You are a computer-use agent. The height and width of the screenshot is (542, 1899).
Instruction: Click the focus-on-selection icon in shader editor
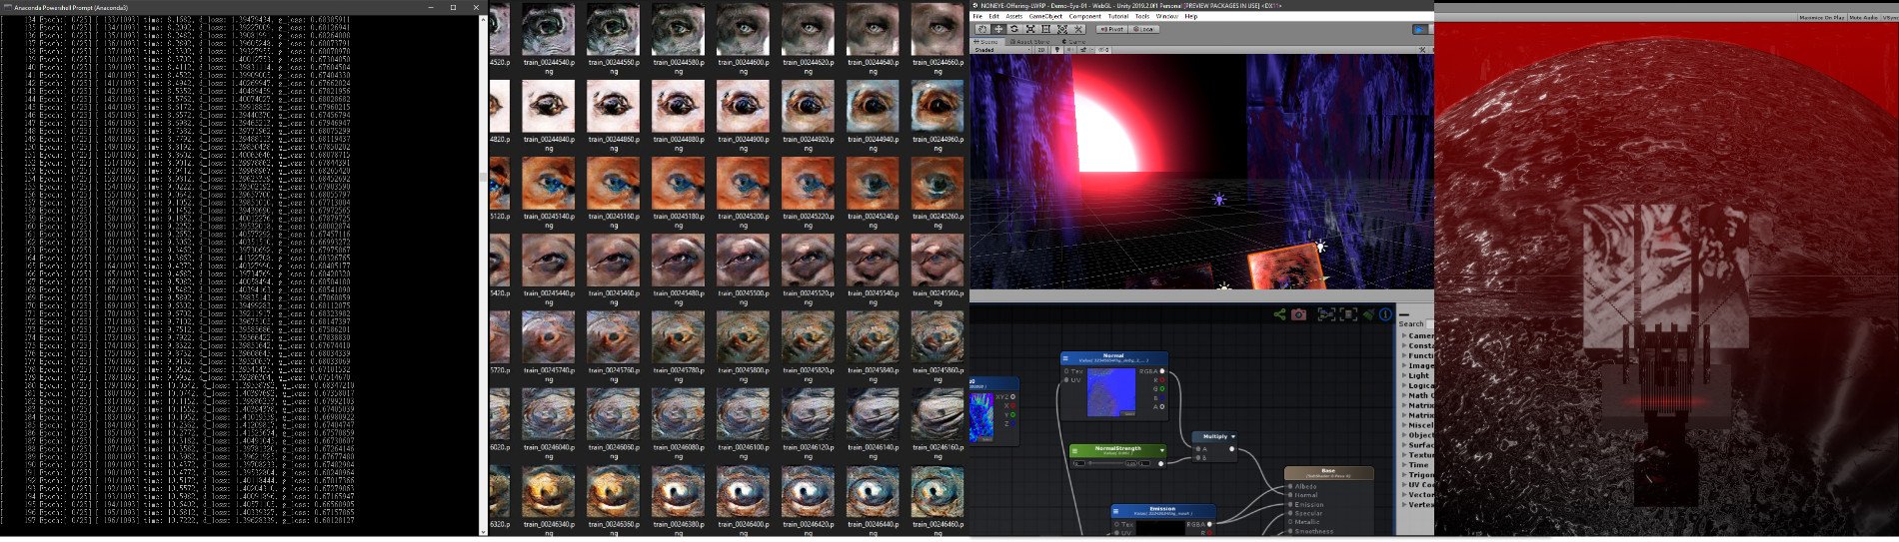1326,314
